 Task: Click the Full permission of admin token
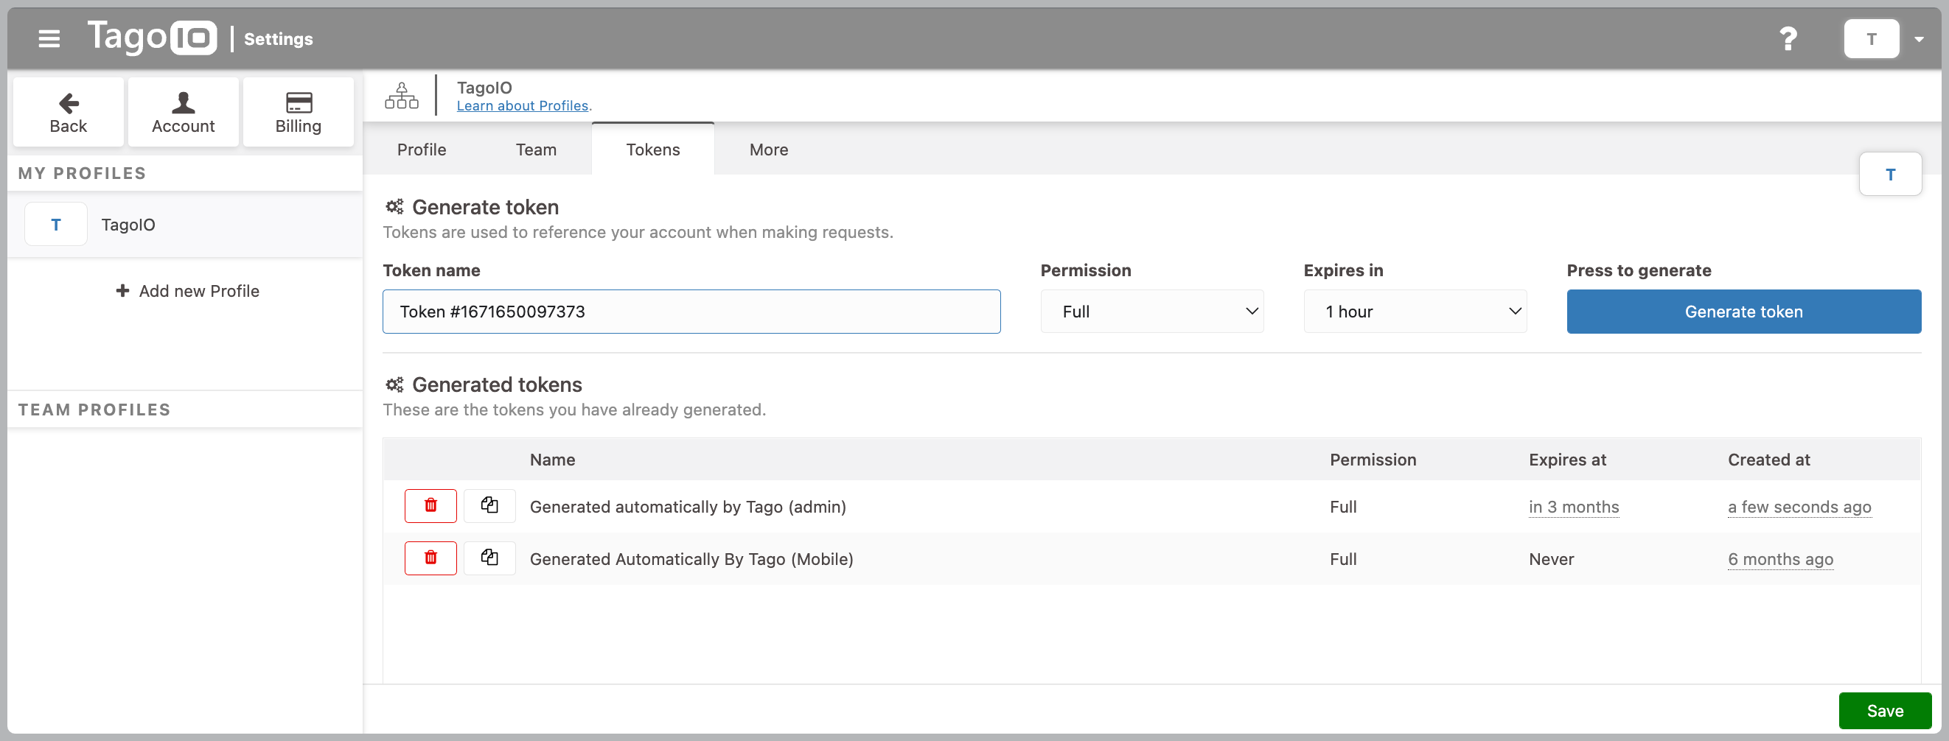coord(1343,507)
